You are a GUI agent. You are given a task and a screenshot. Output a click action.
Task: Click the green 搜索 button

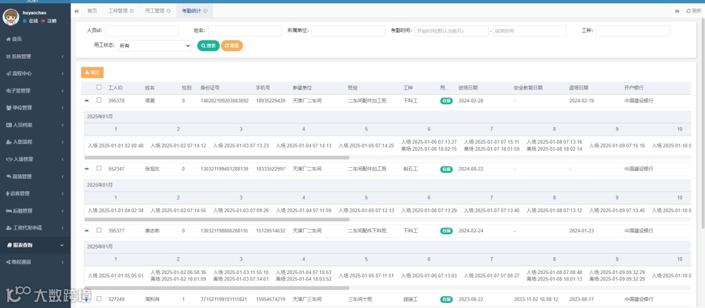pos(208,46)
